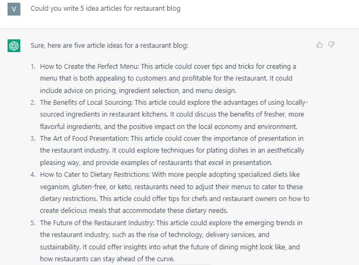Click list number 5 in the response

pyautogui.click(x=33, y=223)
